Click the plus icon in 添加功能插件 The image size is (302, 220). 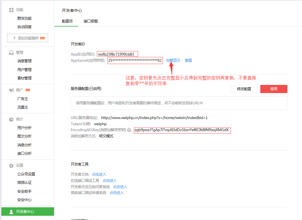pyautogui.click(x=14, y=38)
